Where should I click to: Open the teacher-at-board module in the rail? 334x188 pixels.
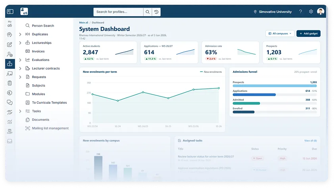pos(10,74)
